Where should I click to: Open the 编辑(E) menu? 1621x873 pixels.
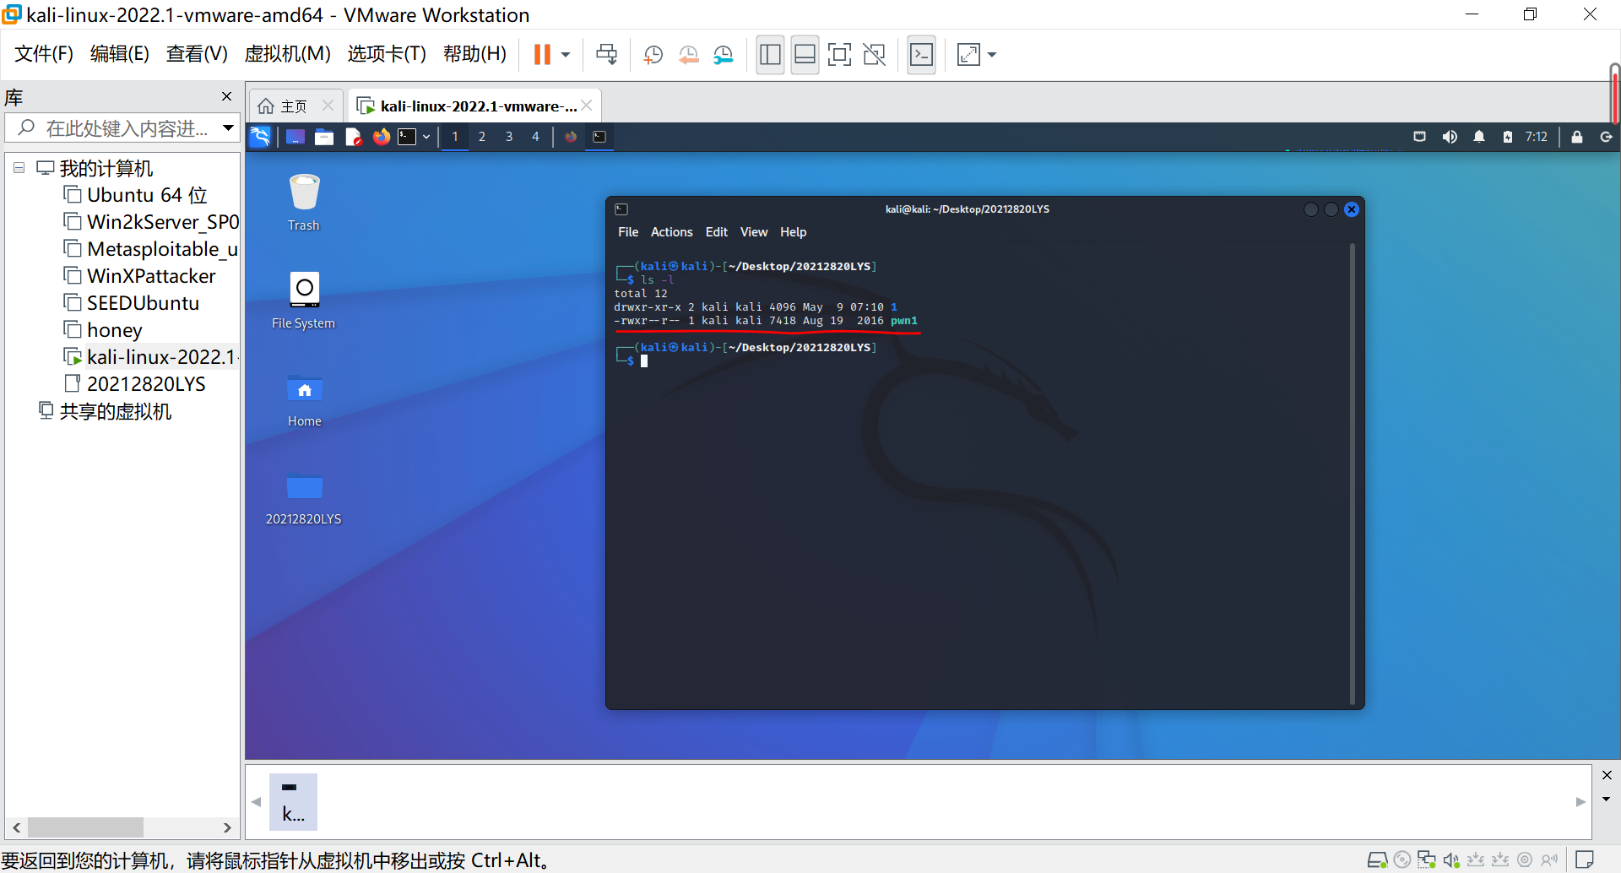120,54
